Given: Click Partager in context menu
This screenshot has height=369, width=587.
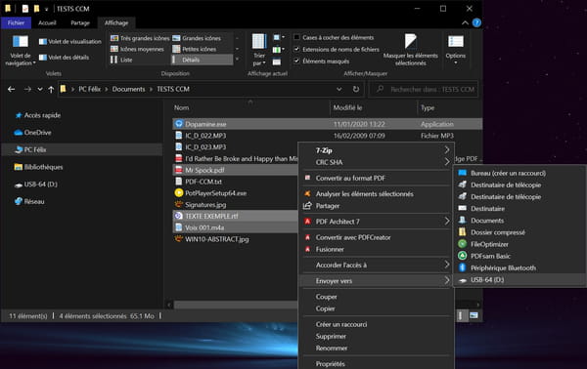Looking at the screenshot, I should (x=376, y=206).
